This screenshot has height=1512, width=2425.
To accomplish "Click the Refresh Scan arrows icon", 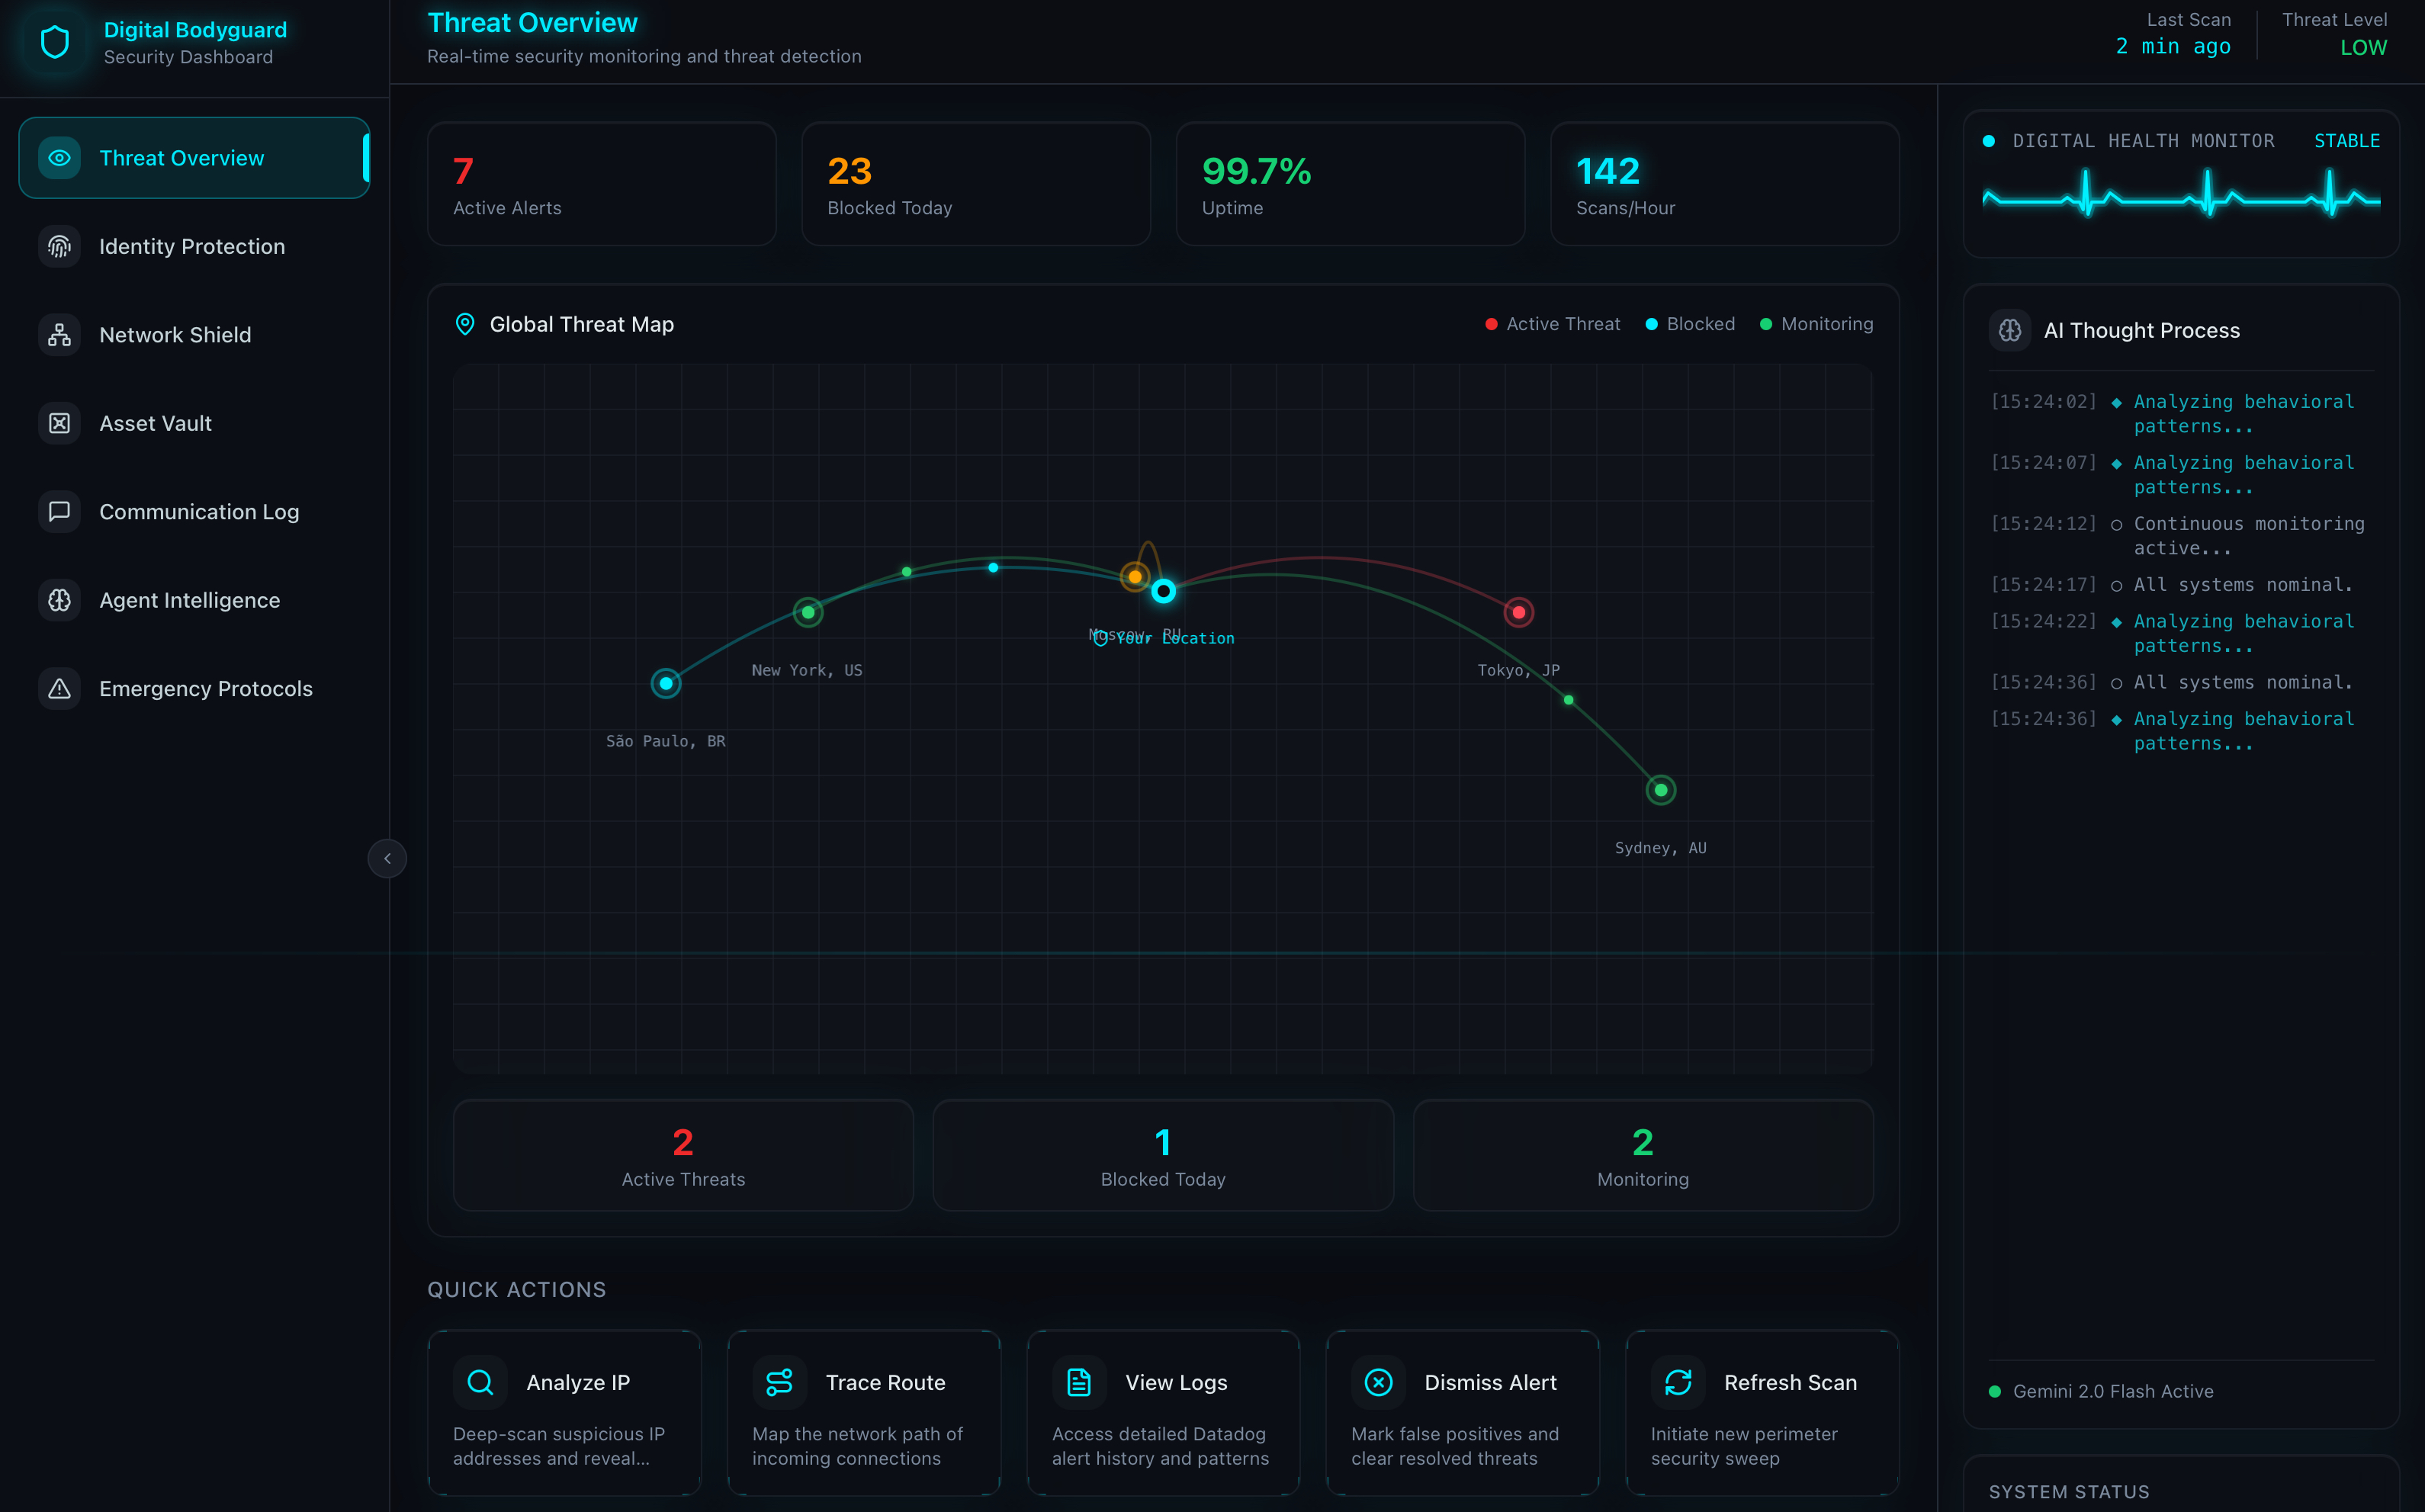I will tap(1677, 1382).
